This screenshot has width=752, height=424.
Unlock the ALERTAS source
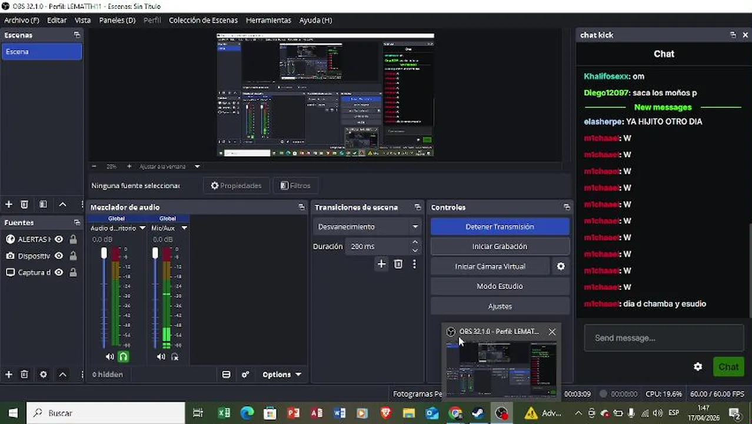click(73, 239)
